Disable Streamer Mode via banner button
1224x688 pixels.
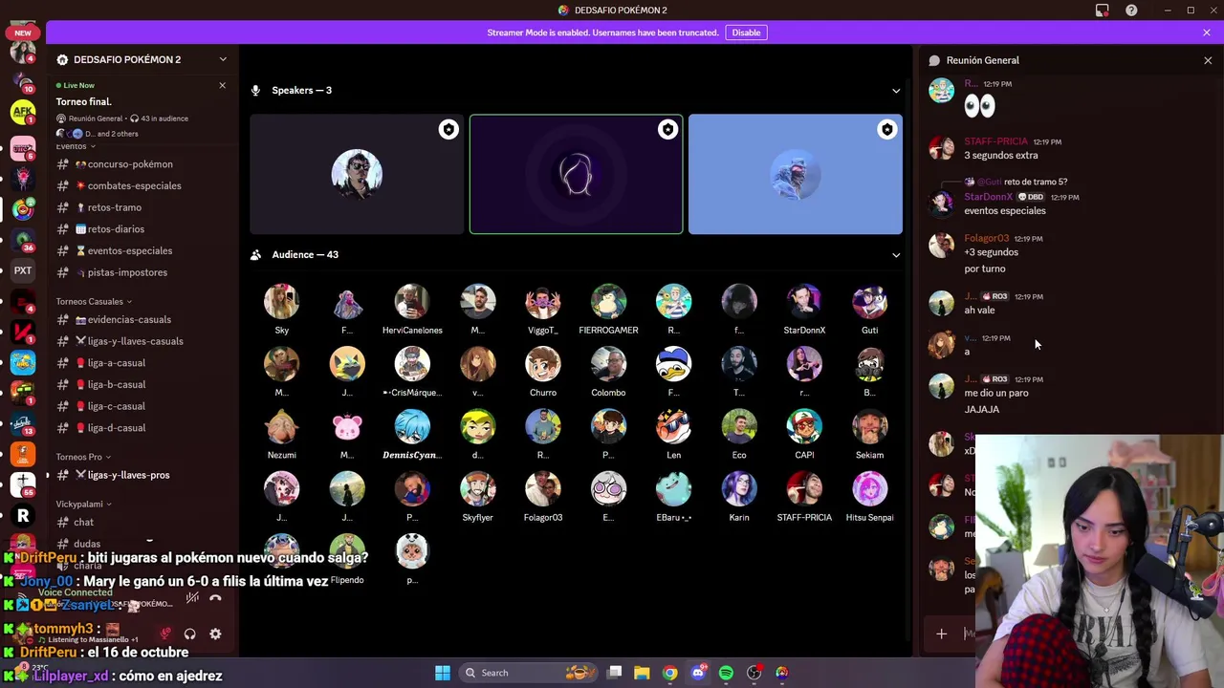(x=746, y=32)
